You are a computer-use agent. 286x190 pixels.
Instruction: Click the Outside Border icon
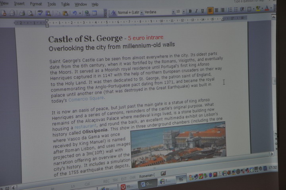click(x=249, y=9)
